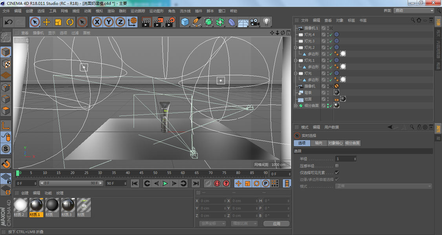Go to end of animation
This screenshot has width=442, height=235.
tap(195, 184)
